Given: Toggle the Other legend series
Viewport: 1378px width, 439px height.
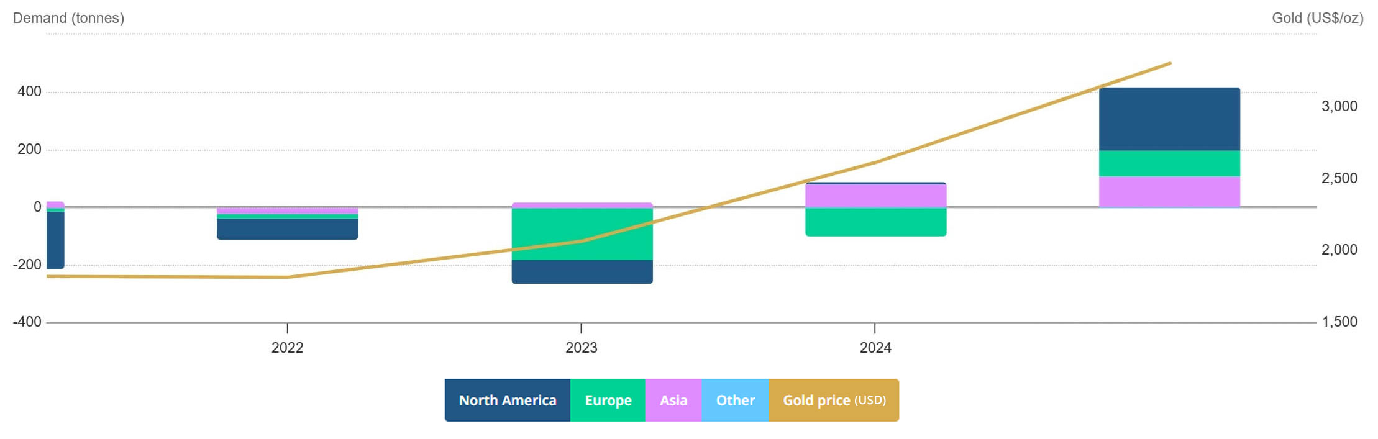Looking at the screenshot, I should [735, 401].
